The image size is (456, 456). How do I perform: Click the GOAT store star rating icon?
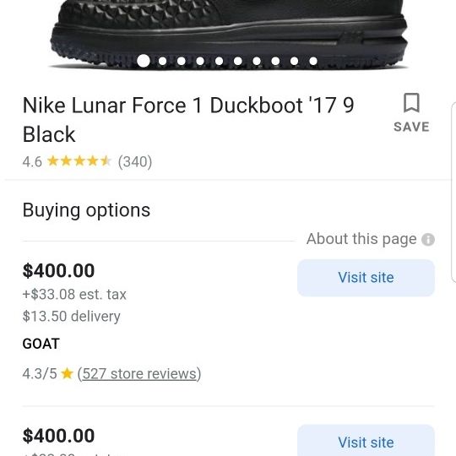click(67, 373)
